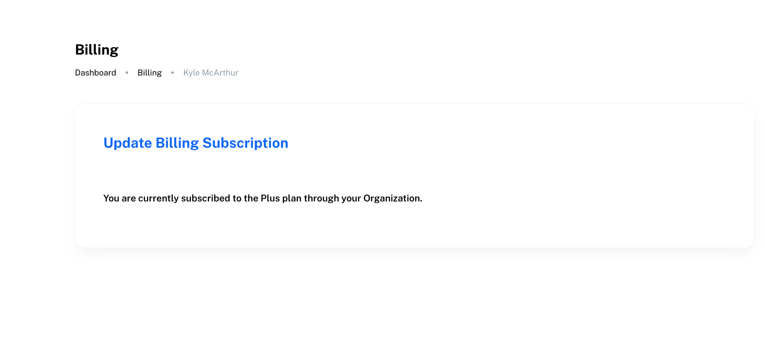Select the Kyle McArthur breadcrumb item
Screen dimensions: 765x351
[211, 73]
